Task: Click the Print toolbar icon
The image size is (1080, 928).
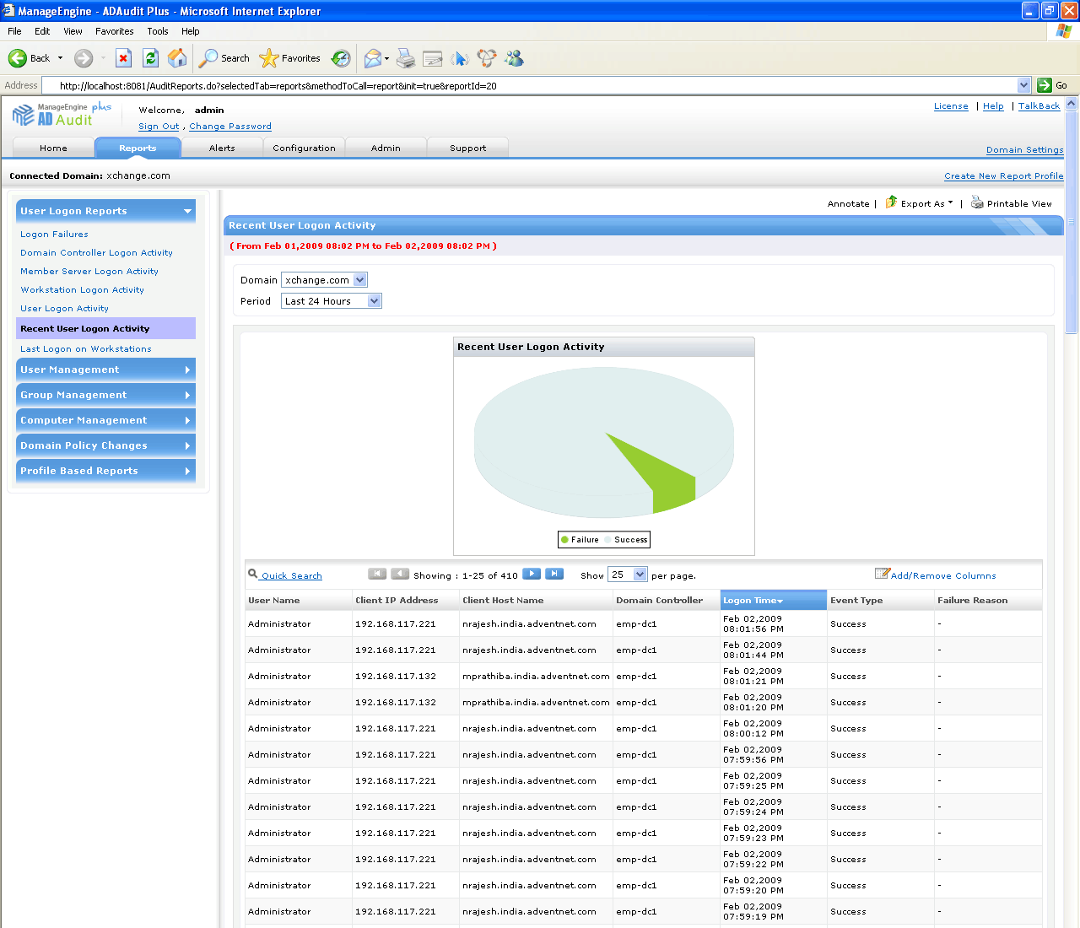Action: pyautogui.click(x=406, y=58)
